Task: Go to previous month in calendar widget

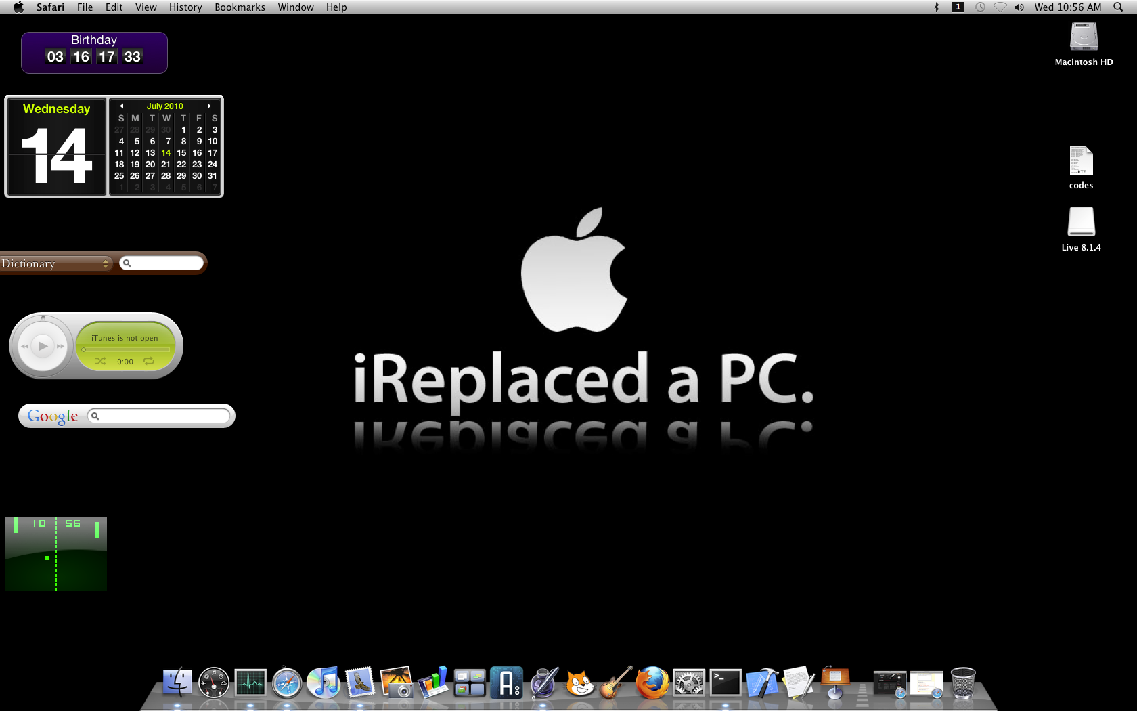Action: [121, 106]
